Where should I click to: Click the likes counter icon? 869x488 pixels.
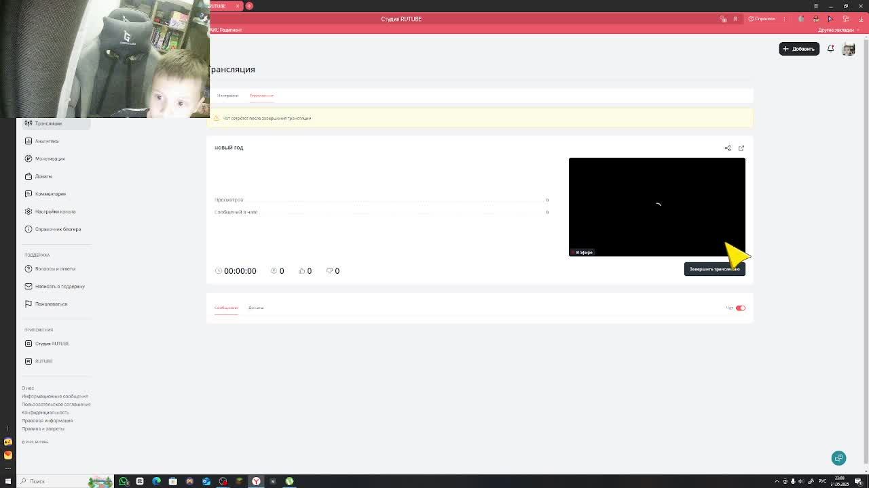301,270
